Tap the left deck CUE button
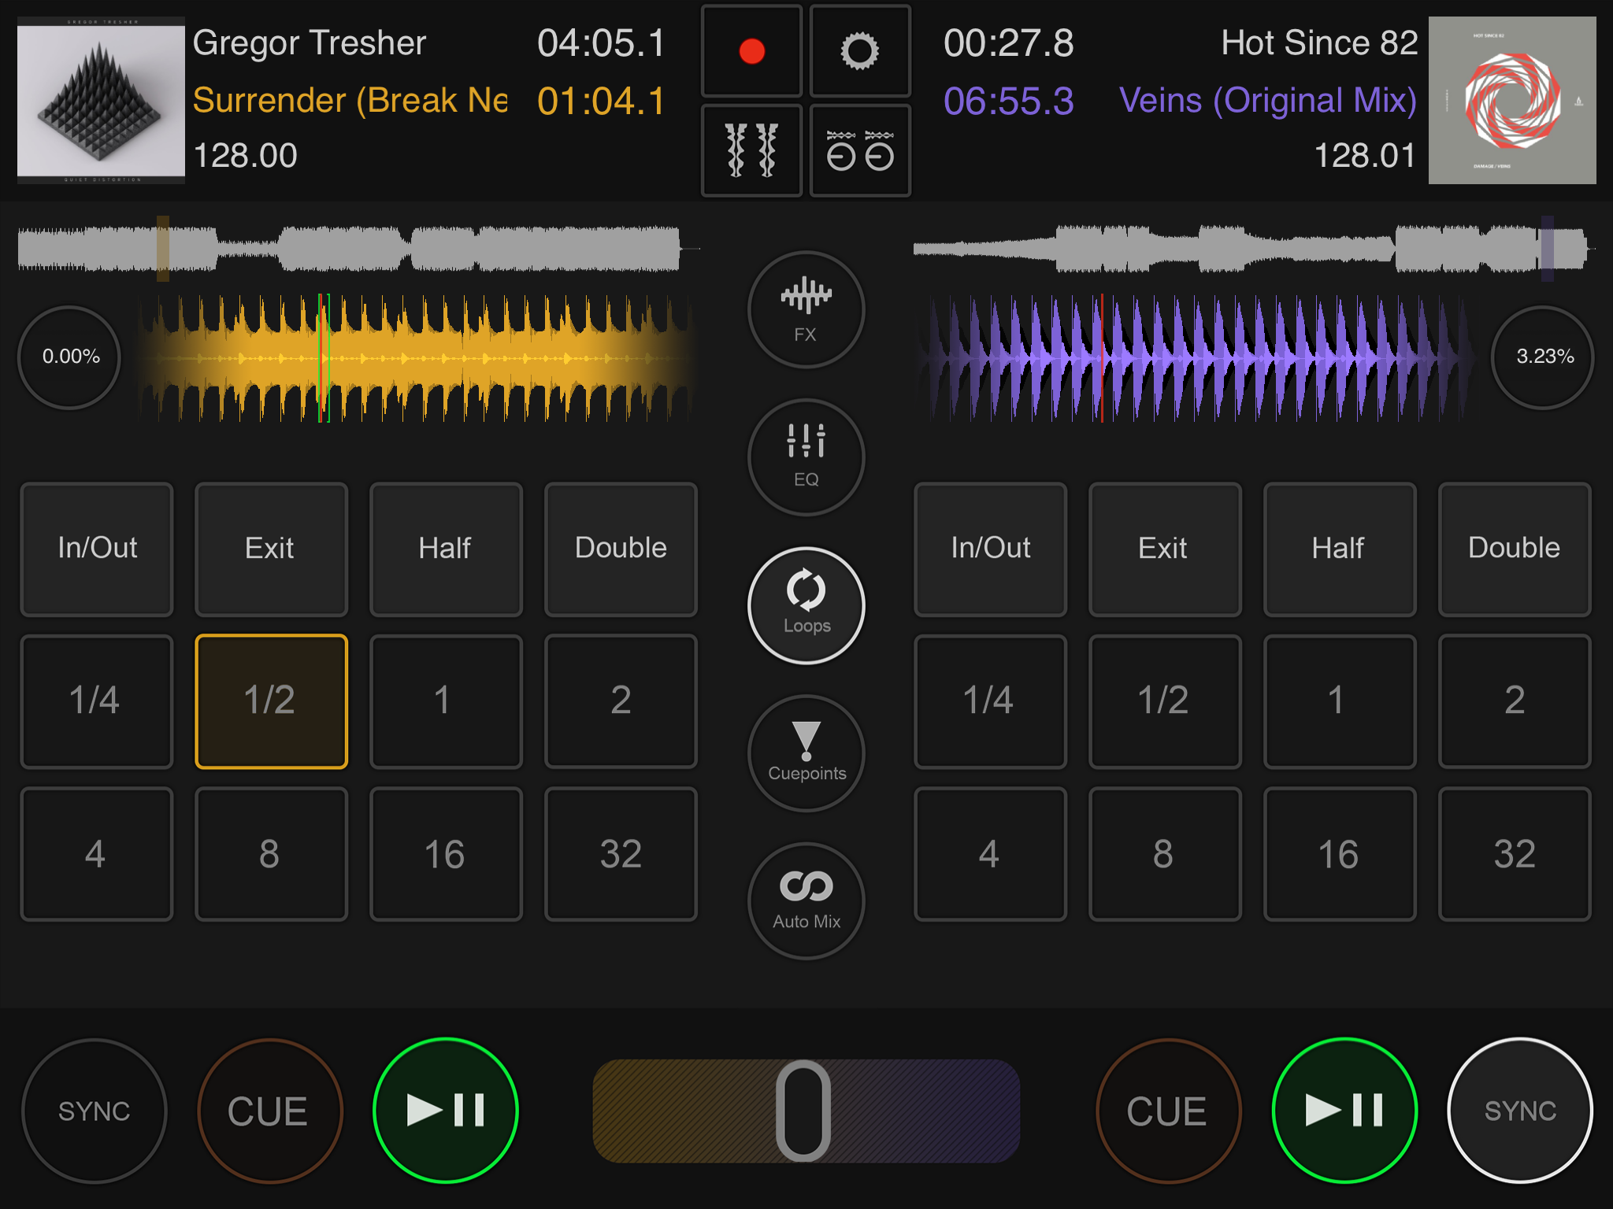 [x=269, y=1111]
